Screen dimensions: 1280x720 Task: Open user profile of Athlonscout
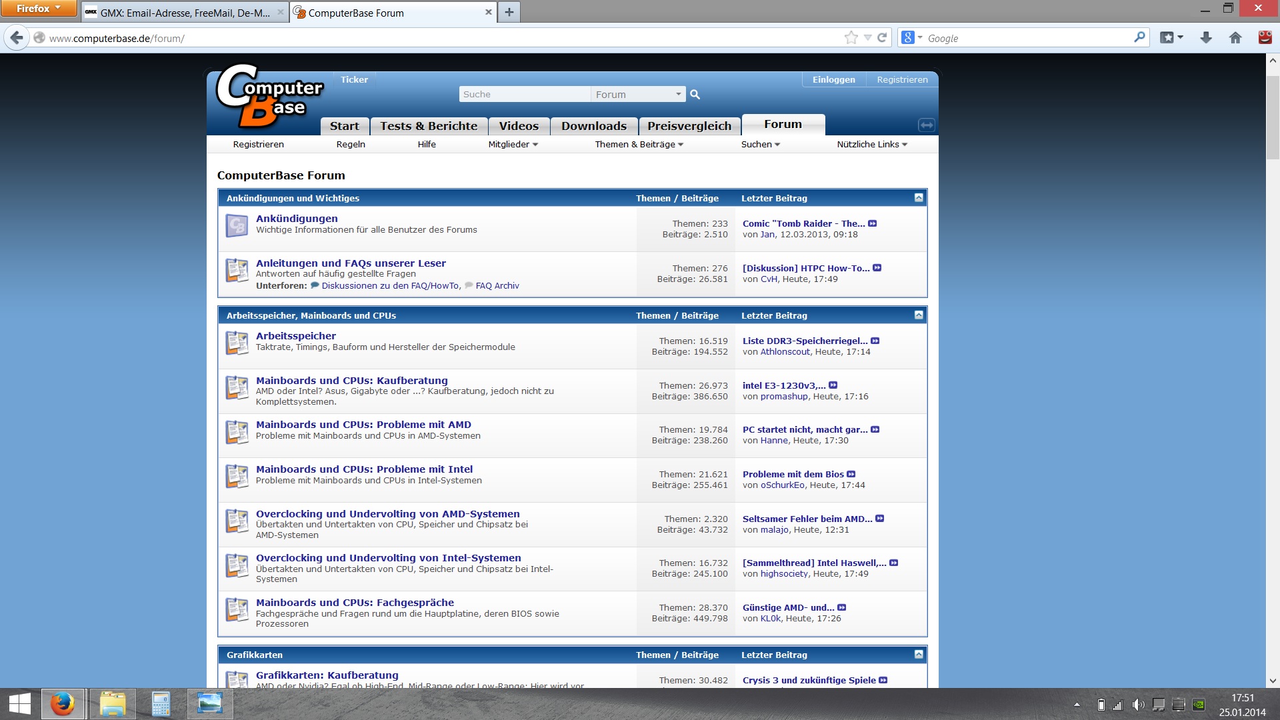785,352
